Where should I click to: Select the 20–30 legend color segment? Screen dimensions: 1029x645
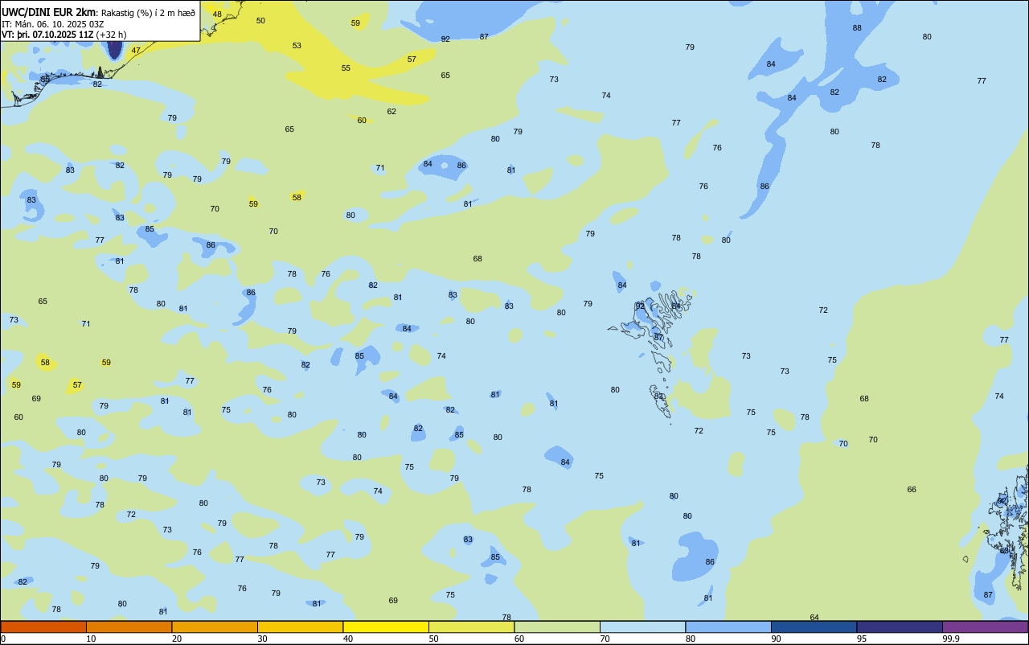tap(215, 627)
